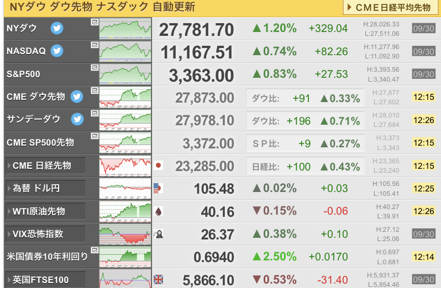The image size is (441, 288).
Task: Open the small chart popup icon for S&P500
Action: [95, 68]
